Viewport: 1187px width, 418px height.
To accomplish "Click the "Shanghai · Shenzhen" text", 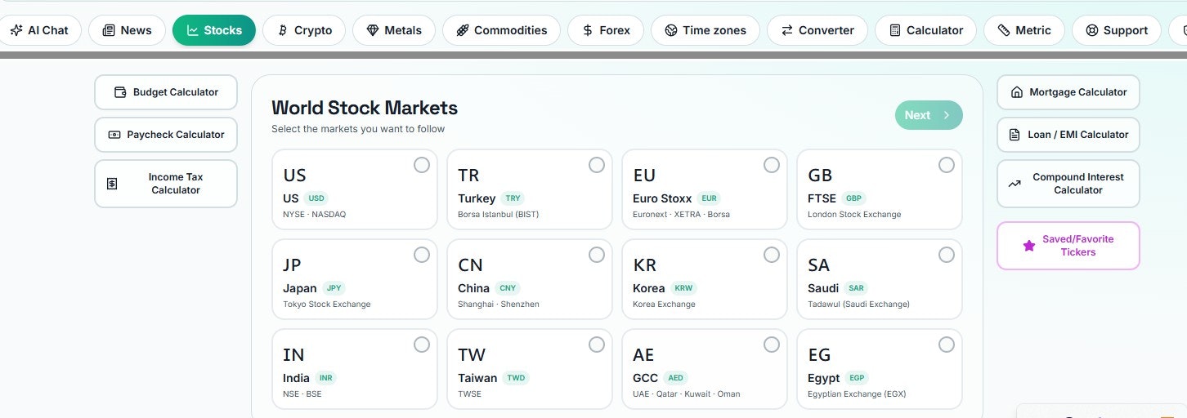I will click(499, 305).
